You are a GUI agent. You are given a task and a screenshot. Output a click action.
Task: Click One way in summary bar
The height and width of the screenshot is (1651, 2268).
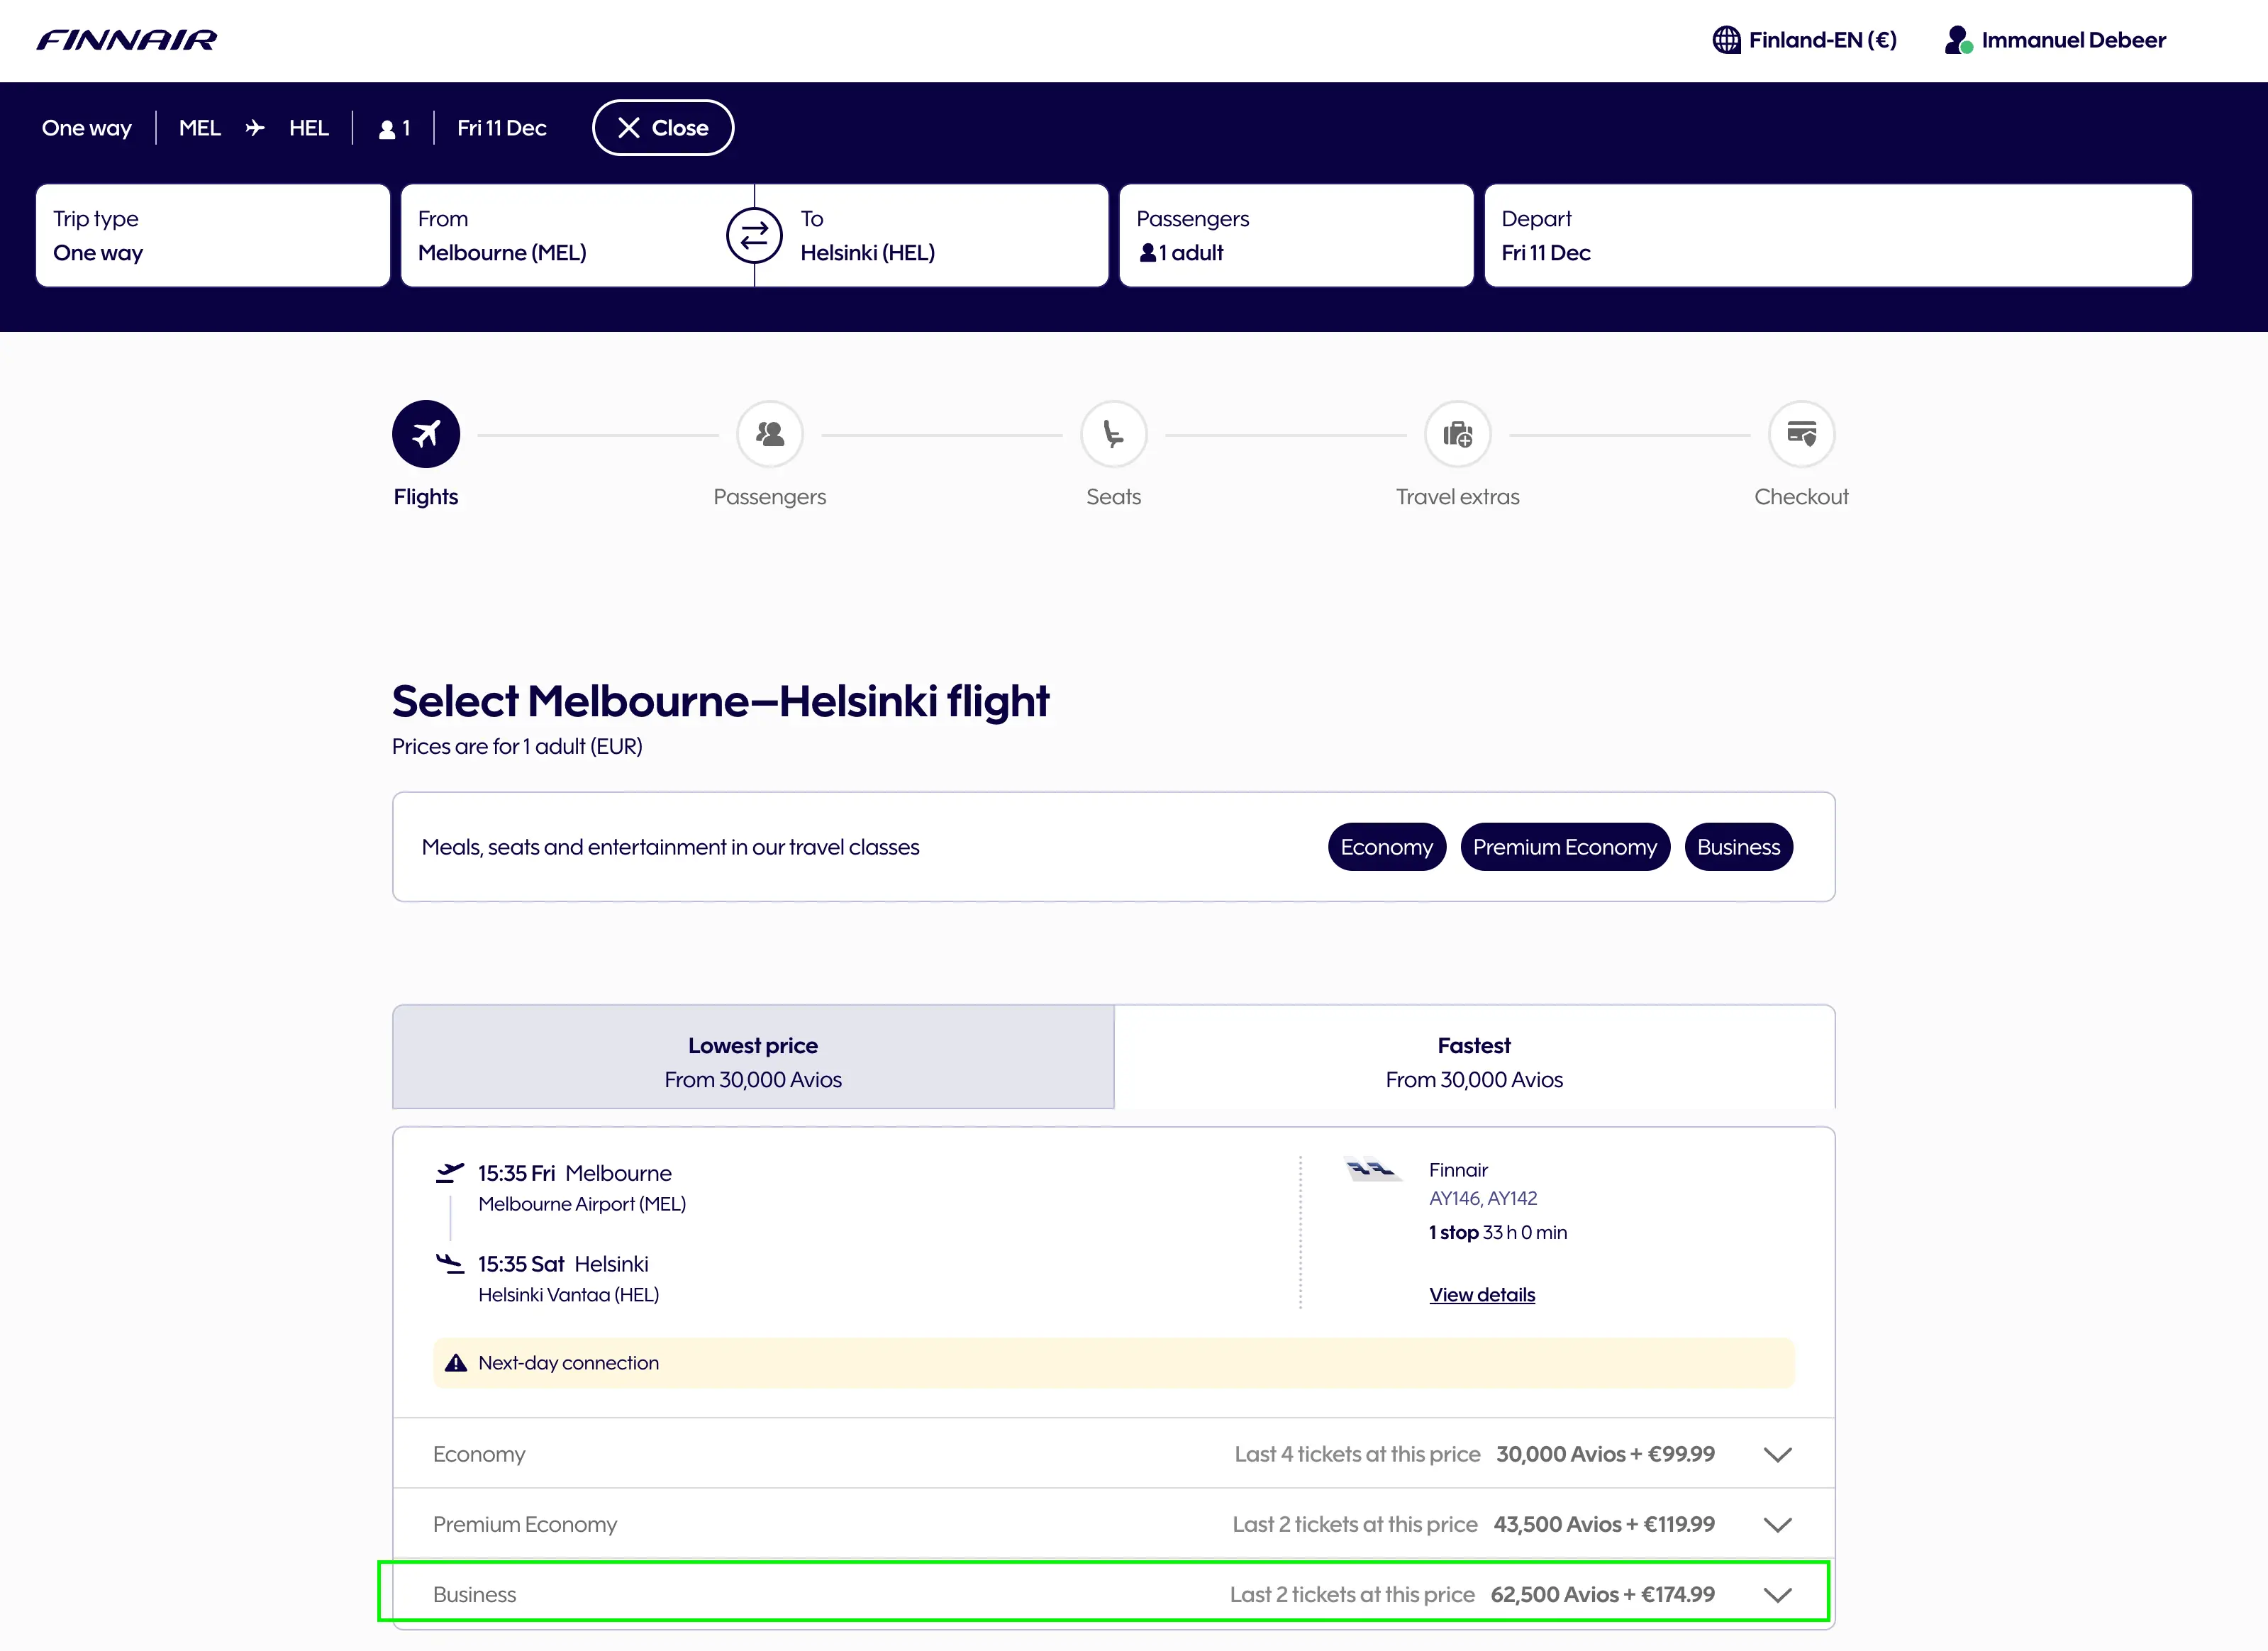tap(87, 128)
